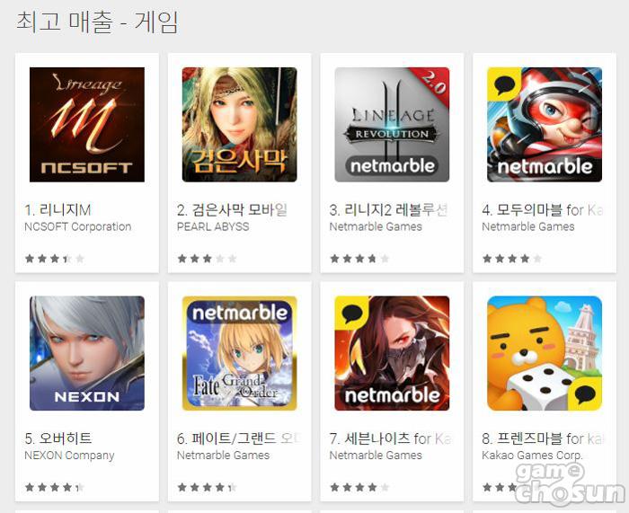This screenshot has width=629, height=513.
Task: Open developer link Kakao Games Corp.
Action: (x=532, y=456)
